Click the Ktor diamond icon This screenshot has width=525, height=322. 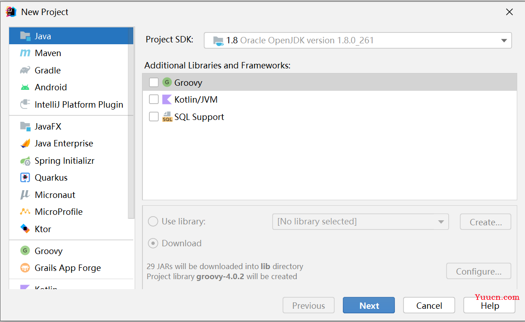point(25,229)
